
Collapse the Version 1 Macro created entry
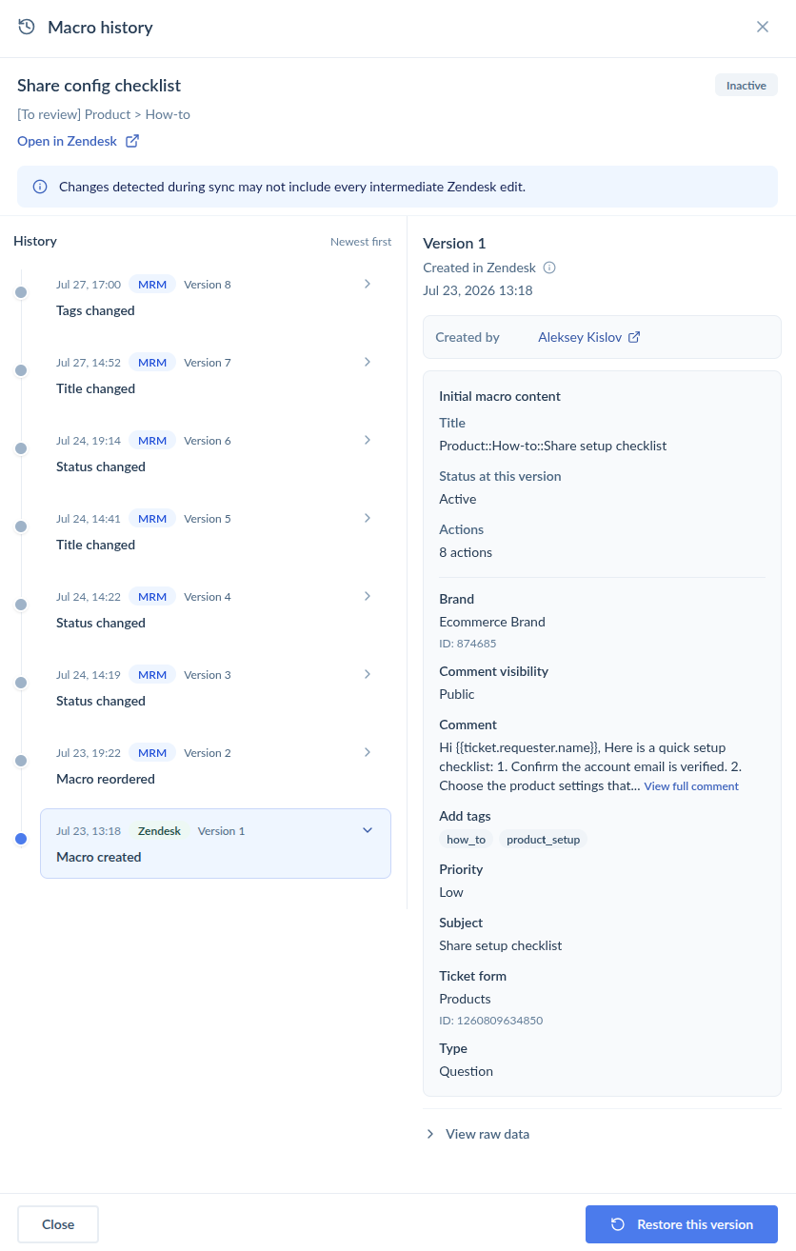[368, 830]
